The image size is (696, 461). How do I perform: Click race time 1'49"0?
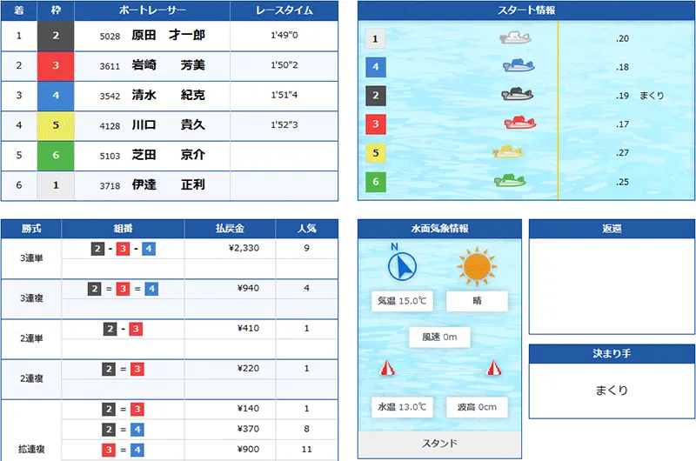[284, 35]
